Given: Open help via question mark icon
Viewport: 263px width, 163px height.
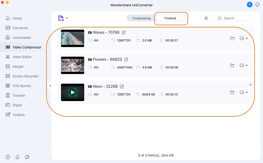Looking at the screenshot, I should click(8, 157).
